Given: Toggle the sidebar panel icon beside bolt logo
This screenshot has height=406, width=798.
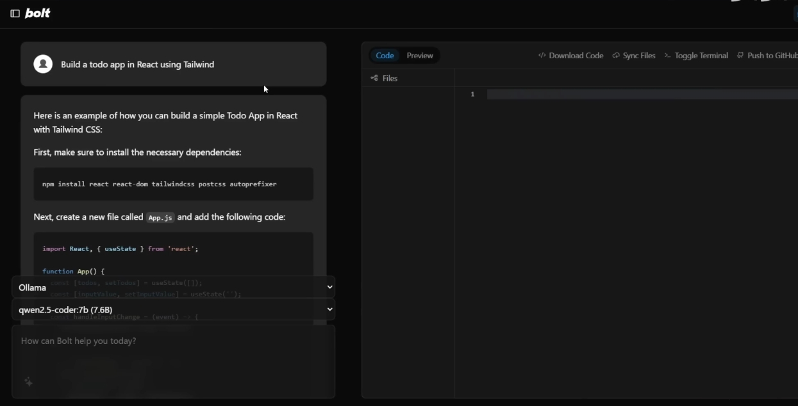Looking at the screenshot, I should (x=15, y=13).
